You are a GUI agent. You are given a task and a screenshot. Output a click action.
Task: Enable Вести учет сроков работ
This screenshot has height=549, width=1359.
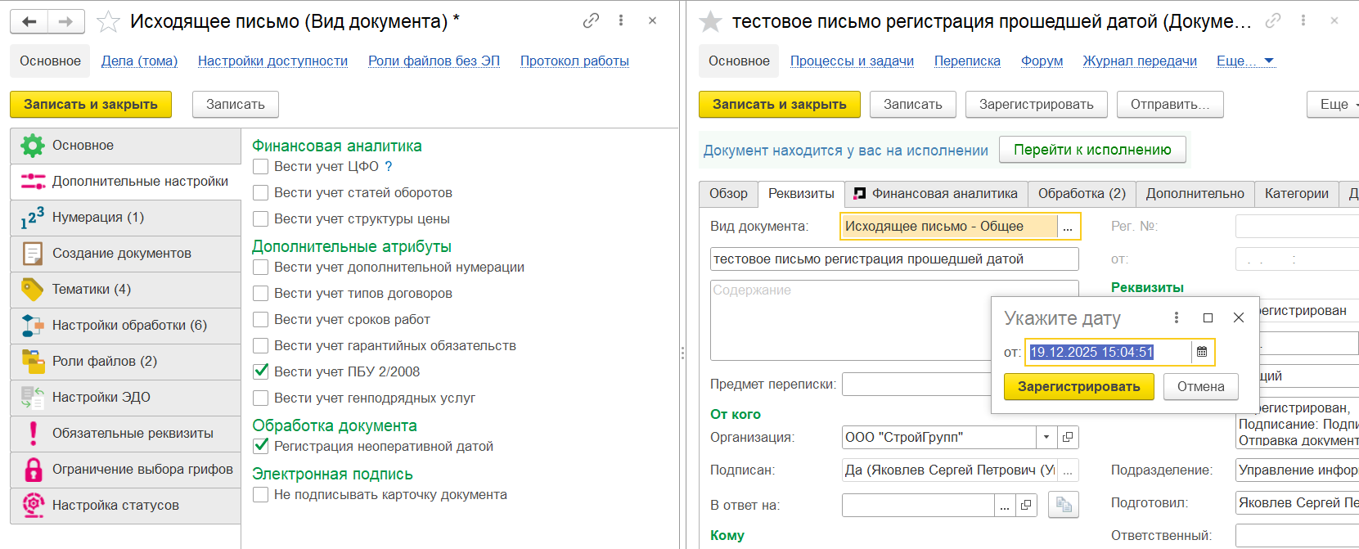coord(261,320)
